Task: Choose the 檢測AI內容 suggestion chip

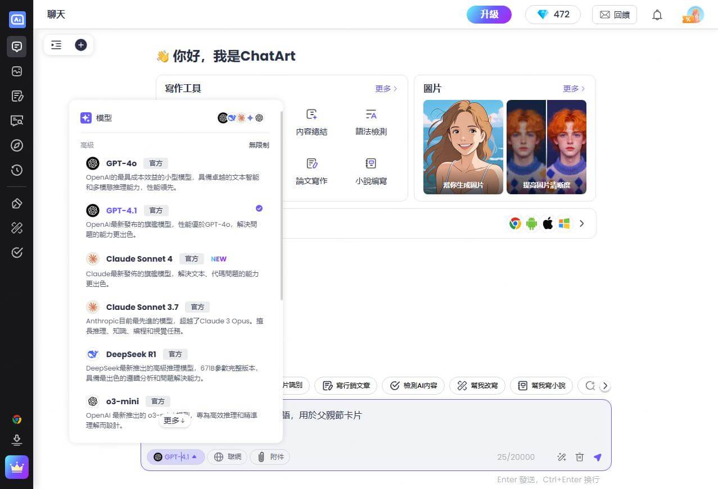Action: tap(413, 386)
